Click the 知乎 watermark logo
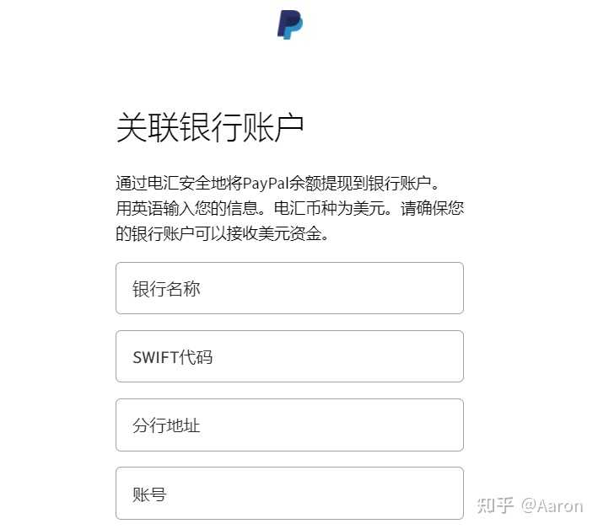This screenshot has height=529, width=598. click(495, 505)
